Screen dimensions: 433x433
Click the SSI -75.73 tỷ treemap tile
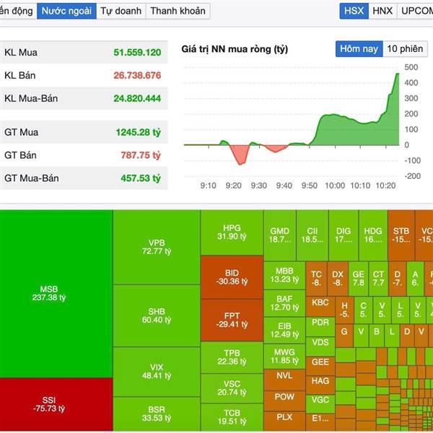click(x=56, y=404)
